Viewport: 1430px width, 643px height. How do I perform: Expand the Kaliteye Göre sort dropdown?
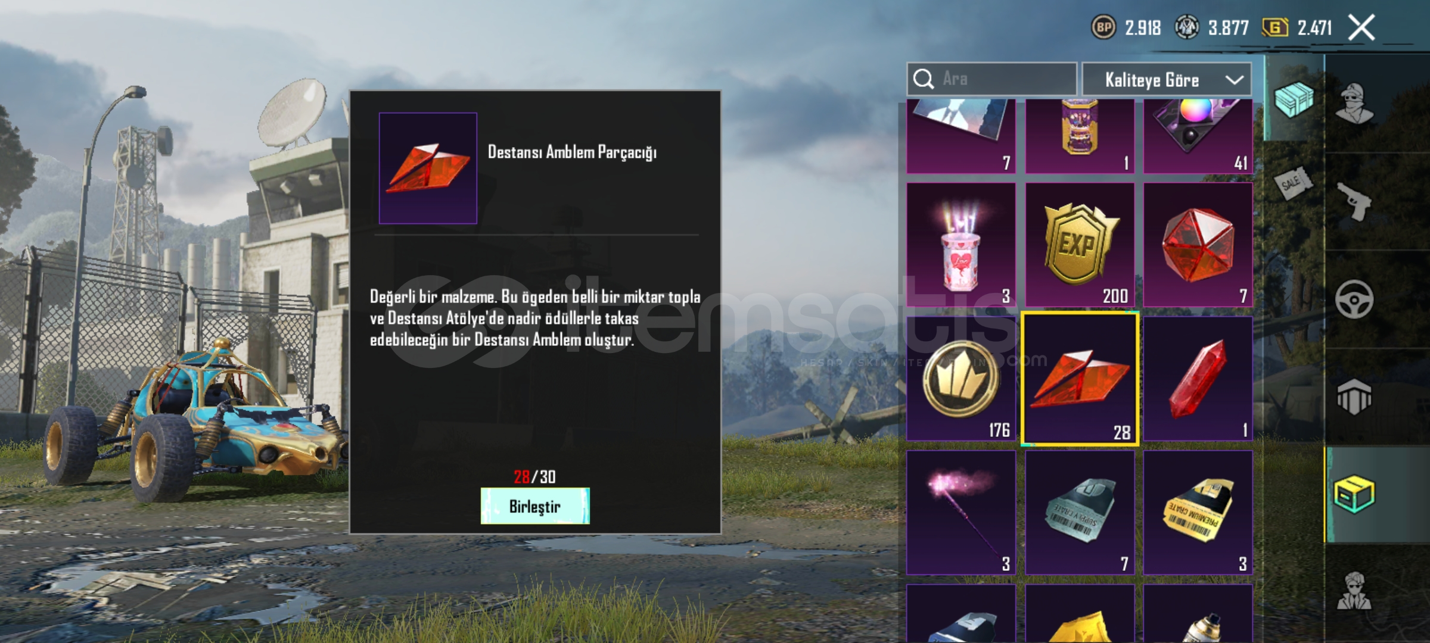pos(1167,79)
